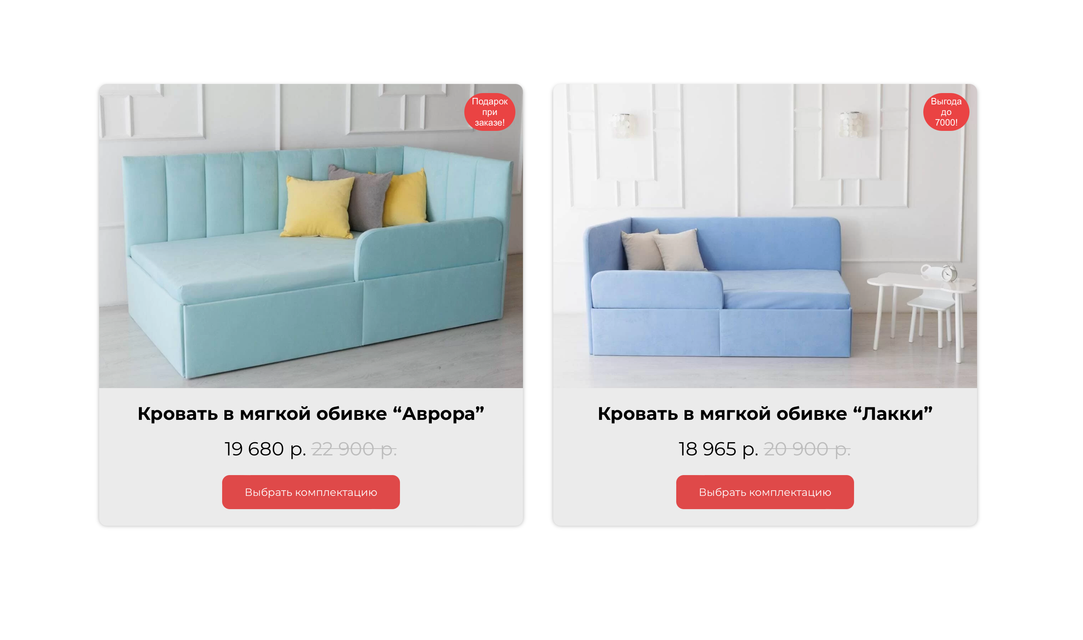Click the beige pillows on the Lakki bed

click(x=662, y=250)
